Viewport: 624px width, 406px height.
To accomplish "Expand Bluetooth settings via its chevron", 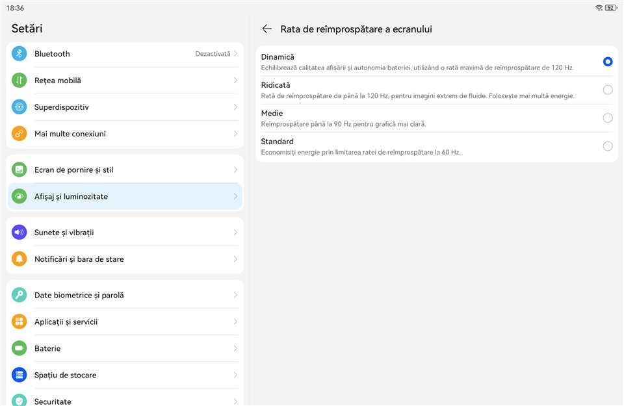I will (x=235, y=54).
